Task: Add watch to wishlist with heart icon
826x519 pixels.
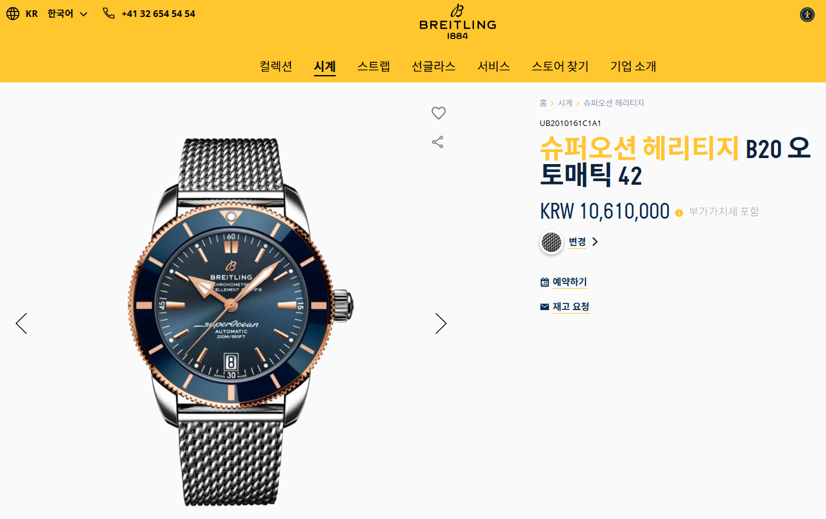Action: coord(438,113)
